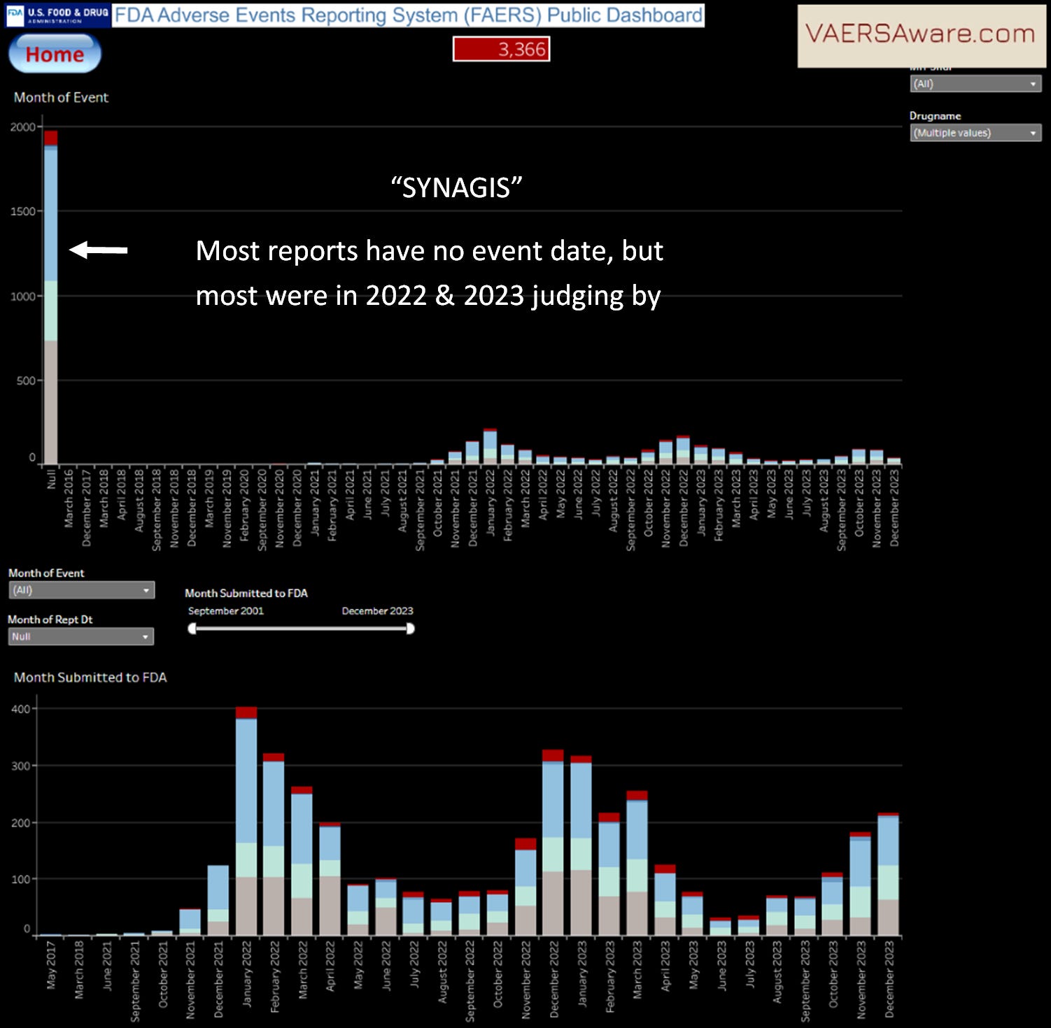Click 'March 2016' label on Month of Event axis
The image size is (1051, 1028).
[68, 498]
